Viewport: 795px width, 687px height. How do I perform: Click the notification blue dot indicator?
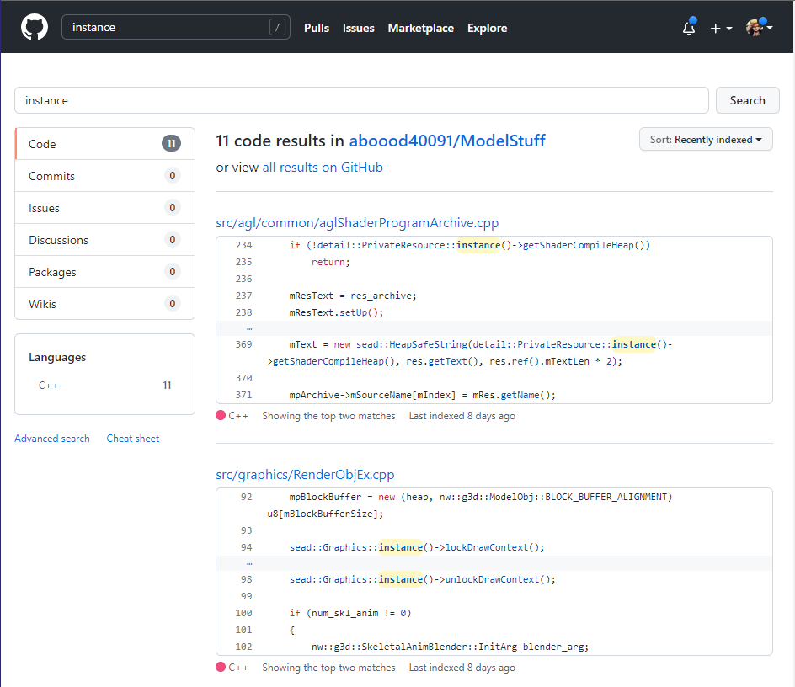pos(695,20)
